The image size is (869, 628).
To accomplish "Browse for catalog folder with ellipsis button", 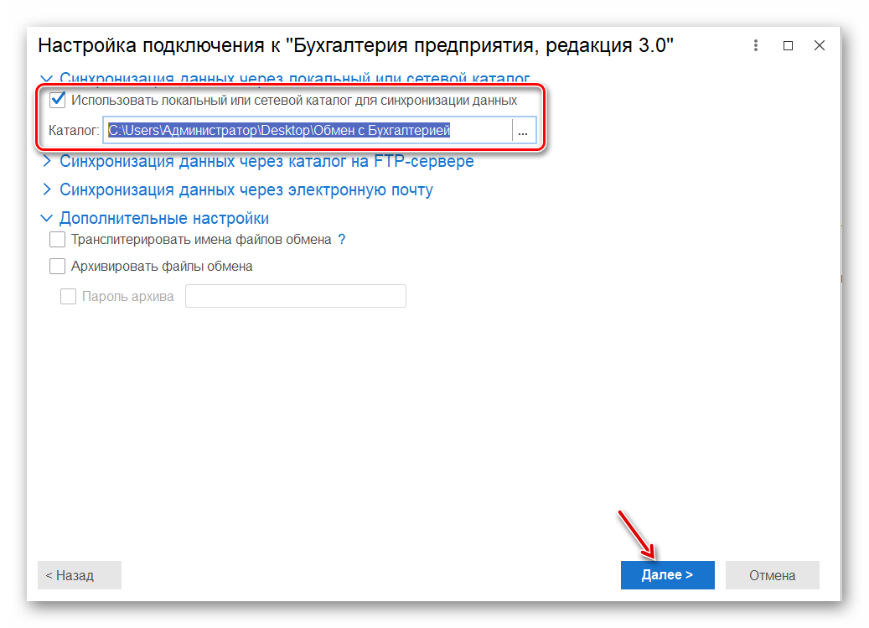I will 523,131.
